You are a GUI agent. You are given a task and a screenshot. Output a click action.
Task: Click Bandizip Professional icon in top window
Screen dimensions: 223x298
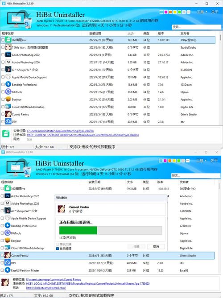[x=8, y=84]
